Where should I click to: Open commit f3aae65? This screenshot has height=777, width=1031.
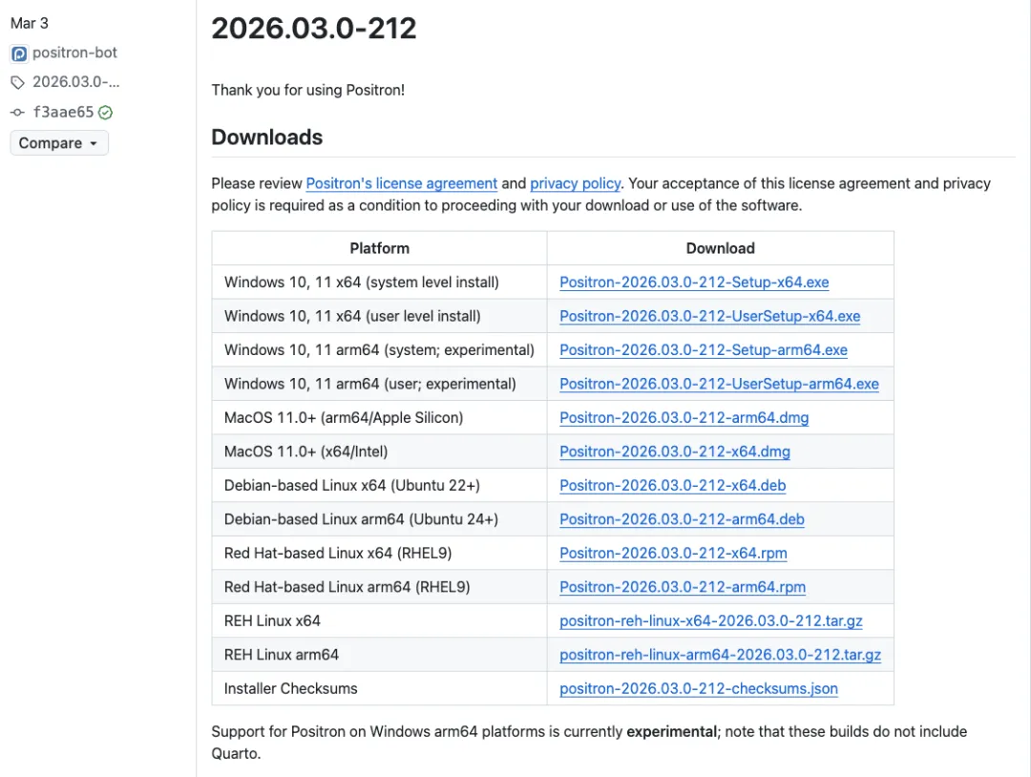63,113
